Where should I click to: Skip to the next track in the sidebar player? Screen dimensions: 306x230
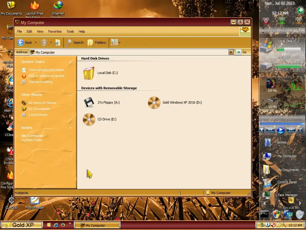[291, 130]
